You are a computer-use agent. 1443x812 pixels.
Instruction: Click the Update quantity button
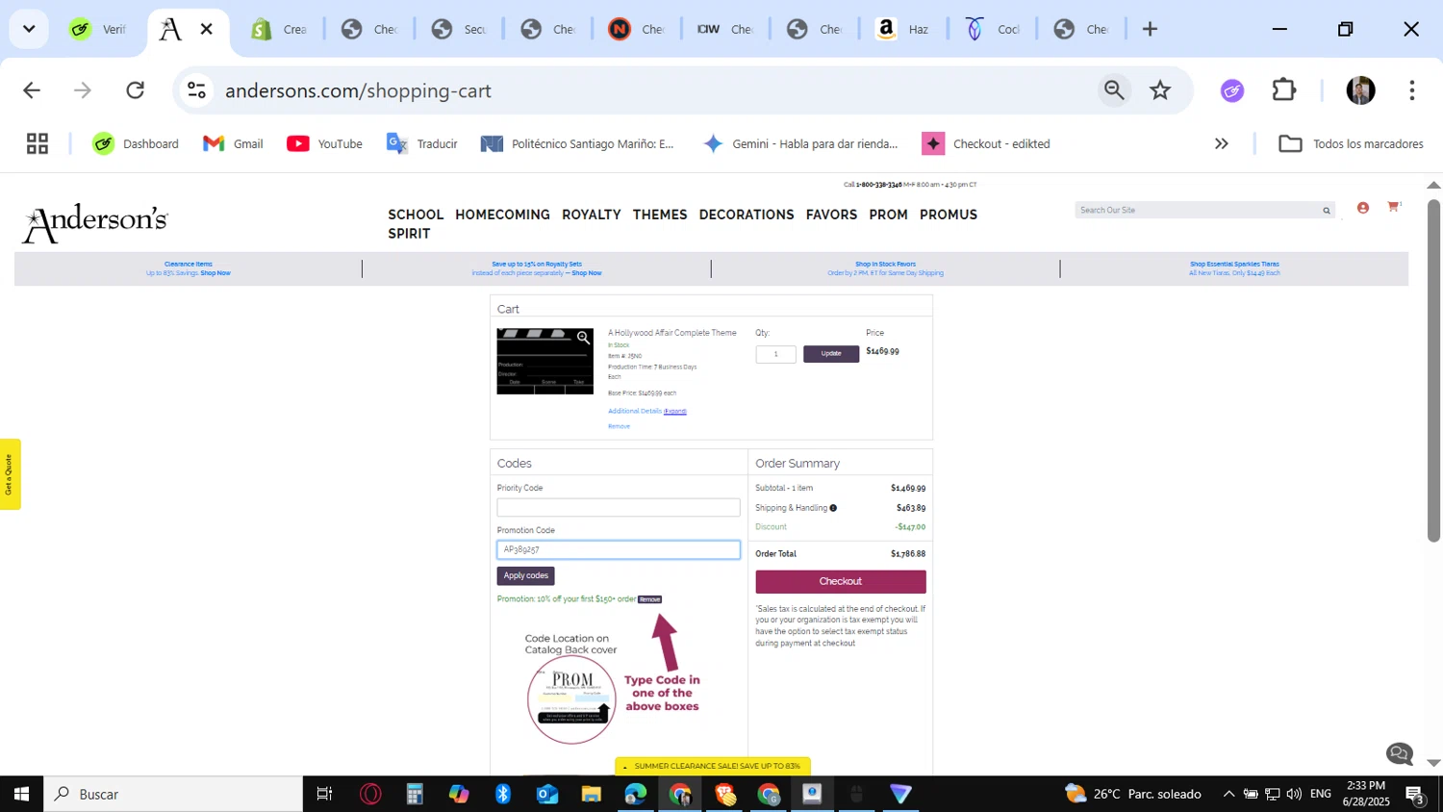tap(831, 354)
